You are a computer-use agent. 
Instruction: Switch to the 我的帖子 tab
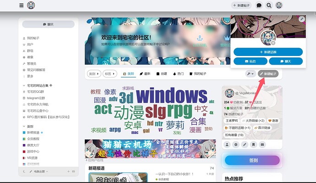pyautogui.click(x=198, y=74)
